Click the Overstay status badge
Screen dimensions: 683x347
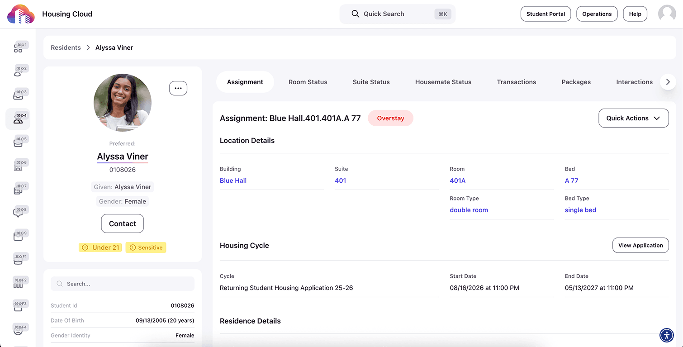[x=391, y=118]
